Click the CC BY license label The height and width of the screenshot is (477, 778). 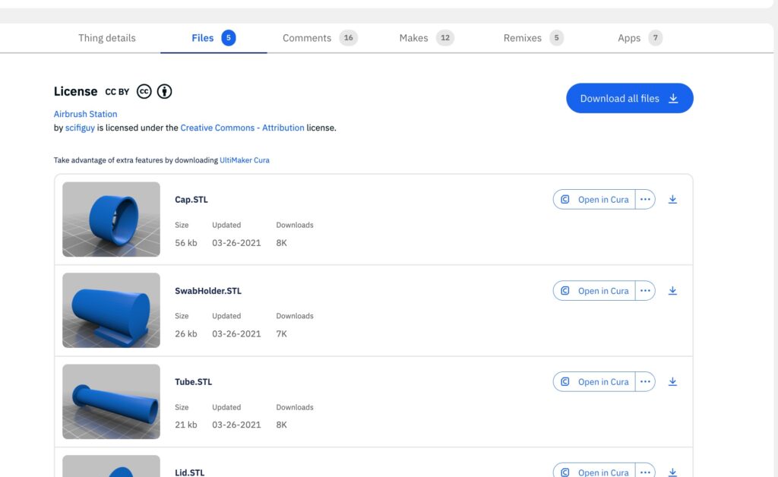point(117,92)
